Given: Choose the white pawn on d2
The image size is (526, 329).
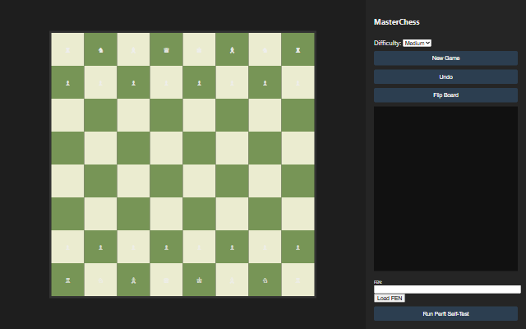Looking at the screenshot, I should [x=166, y=247].
